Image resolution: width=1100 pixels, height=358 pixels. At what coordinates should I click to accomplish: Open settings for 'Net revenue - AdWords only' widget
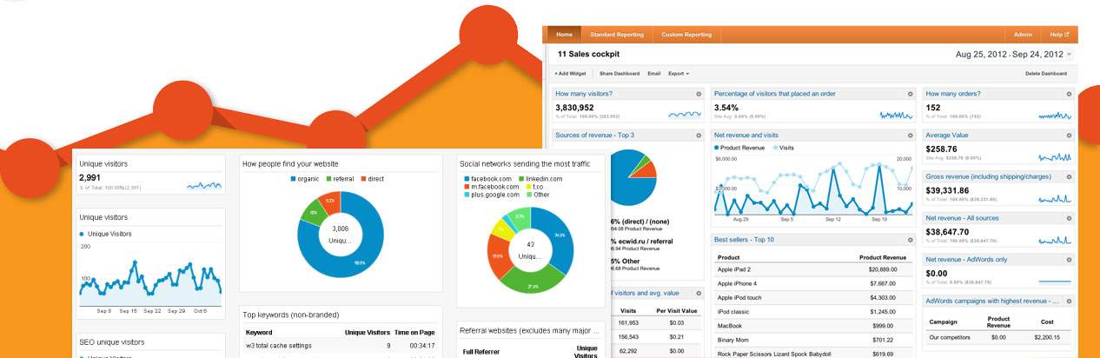click(x=1068, y=259)
